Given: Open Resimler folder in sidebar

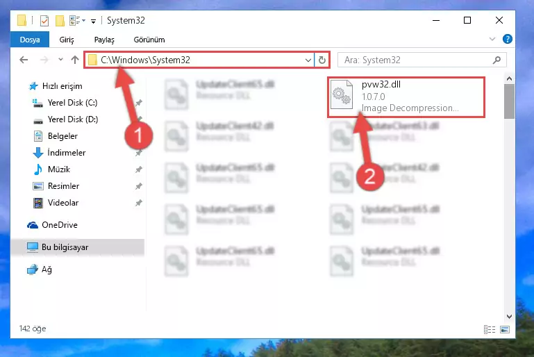Looking at the screenshot, I should point(63,186).
